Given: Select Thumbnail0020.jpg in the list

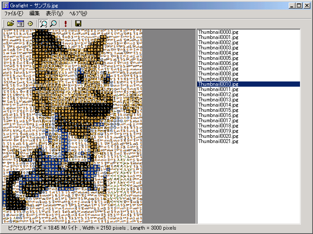Looking at the screenshot, I should click(x=249, y=136).
